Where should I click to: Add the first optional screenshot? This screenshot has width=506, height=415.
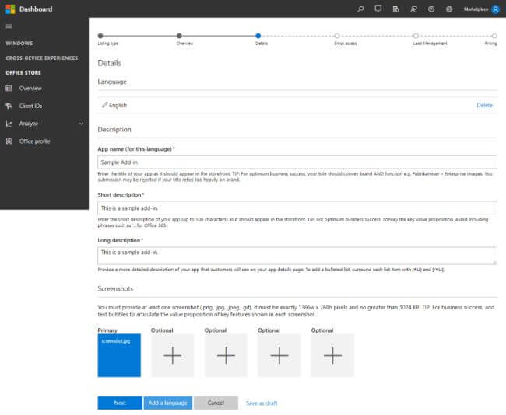[x=173, y=355]
